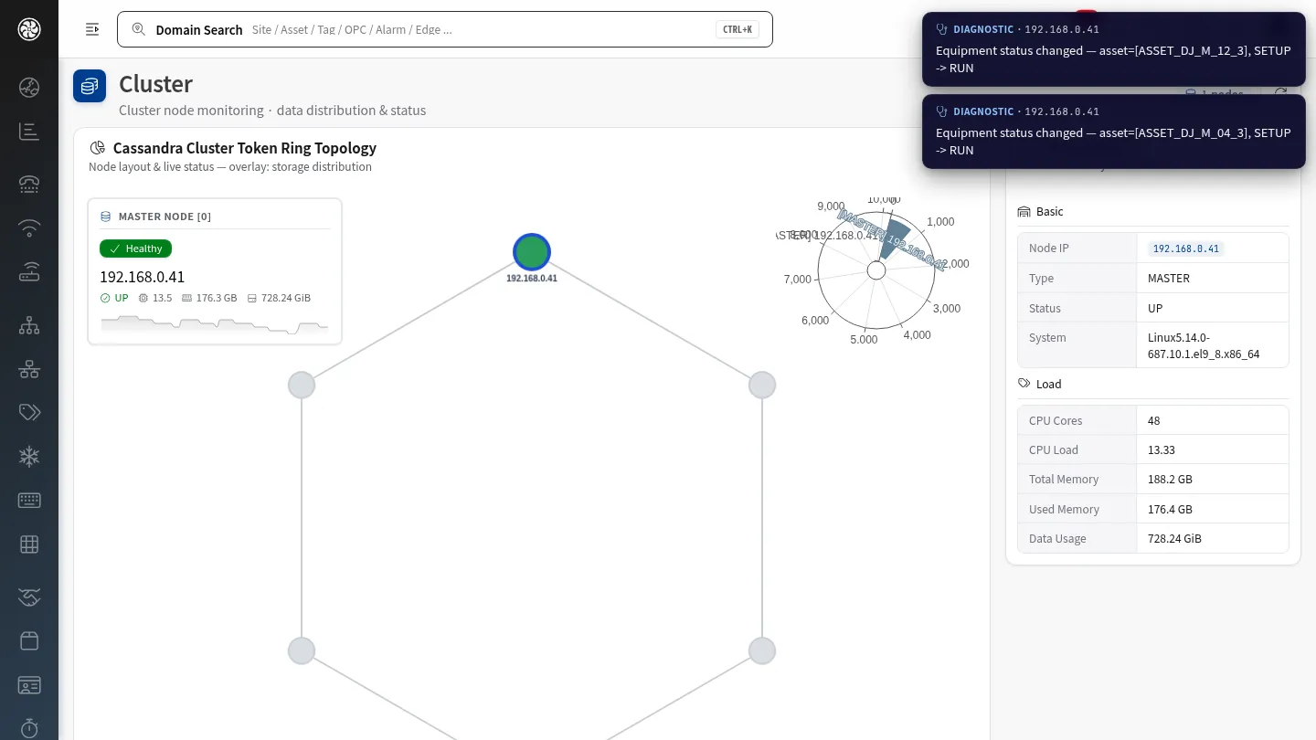This screenshot has width=1316, height=740.
Task: Click the blue Cluster database icon
Action: pos(90,86)
